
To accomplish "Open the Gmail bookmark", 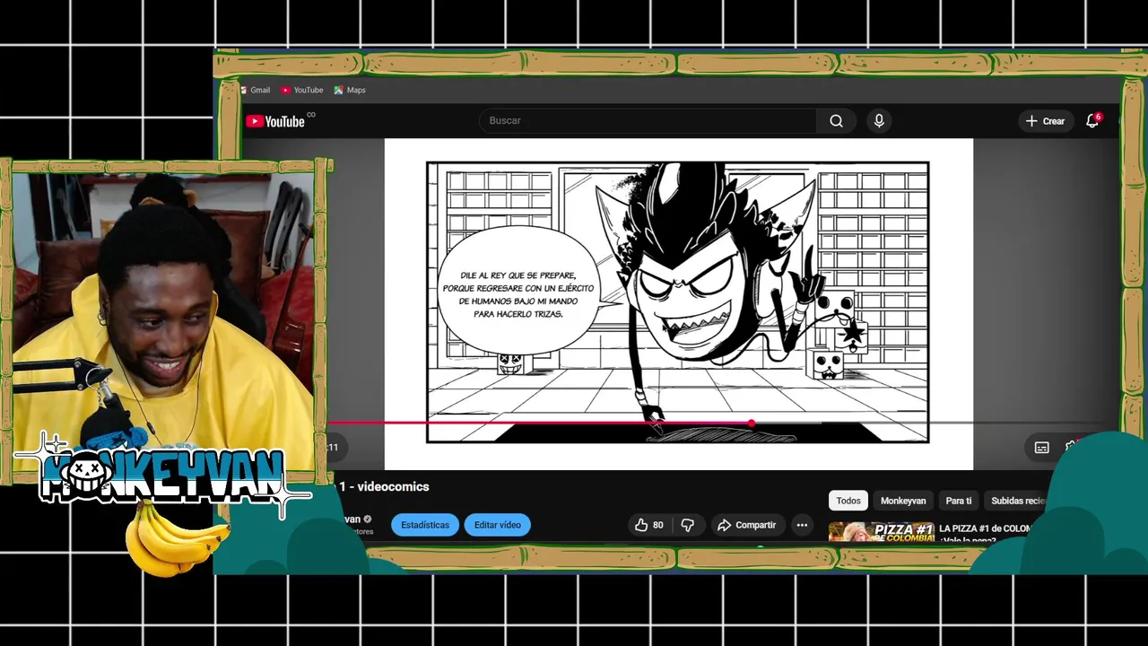I will click(x=256, y=90).
